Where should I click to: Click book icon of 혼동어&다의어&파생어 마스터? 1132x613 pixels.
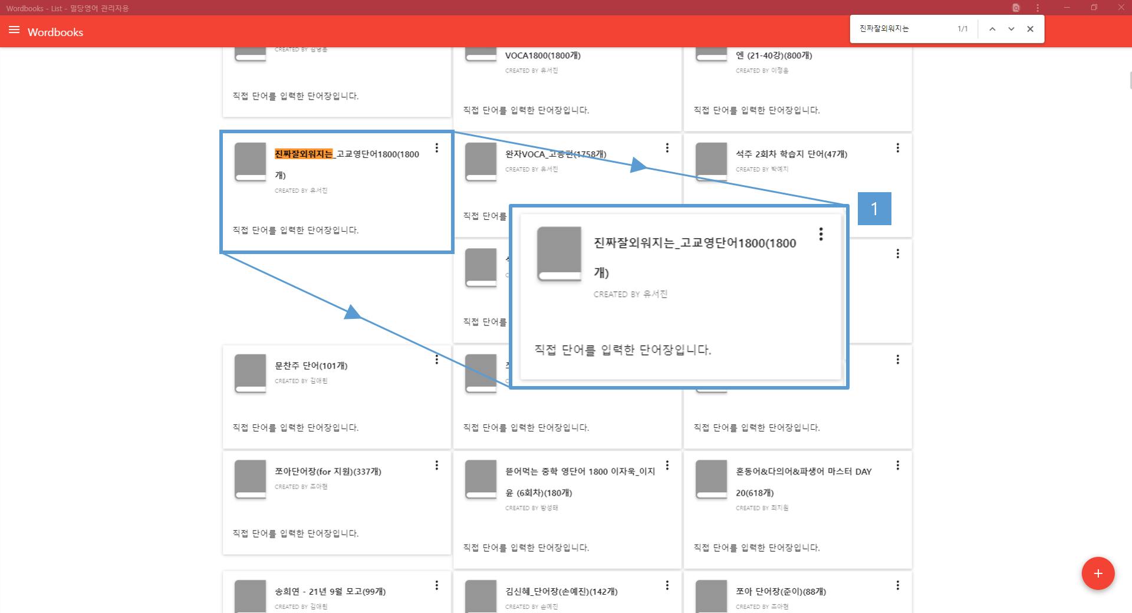711,480
